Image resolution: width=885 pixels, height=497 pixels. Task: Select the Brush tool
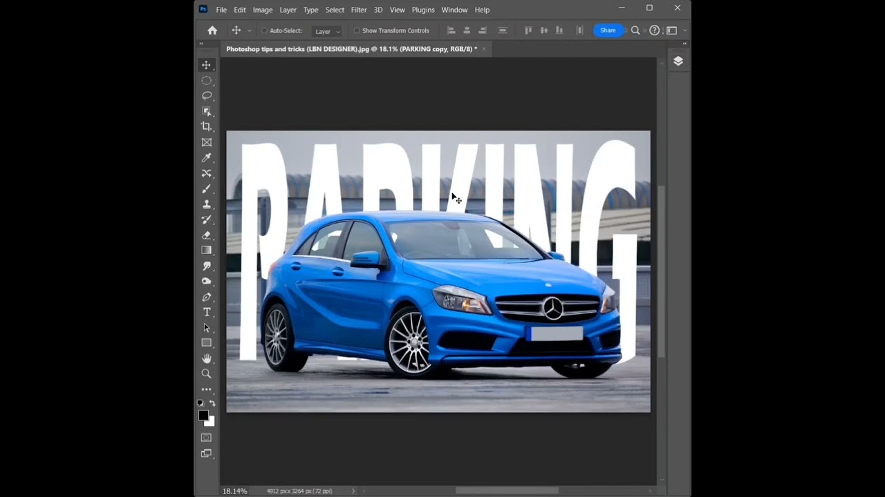[206, 188]
